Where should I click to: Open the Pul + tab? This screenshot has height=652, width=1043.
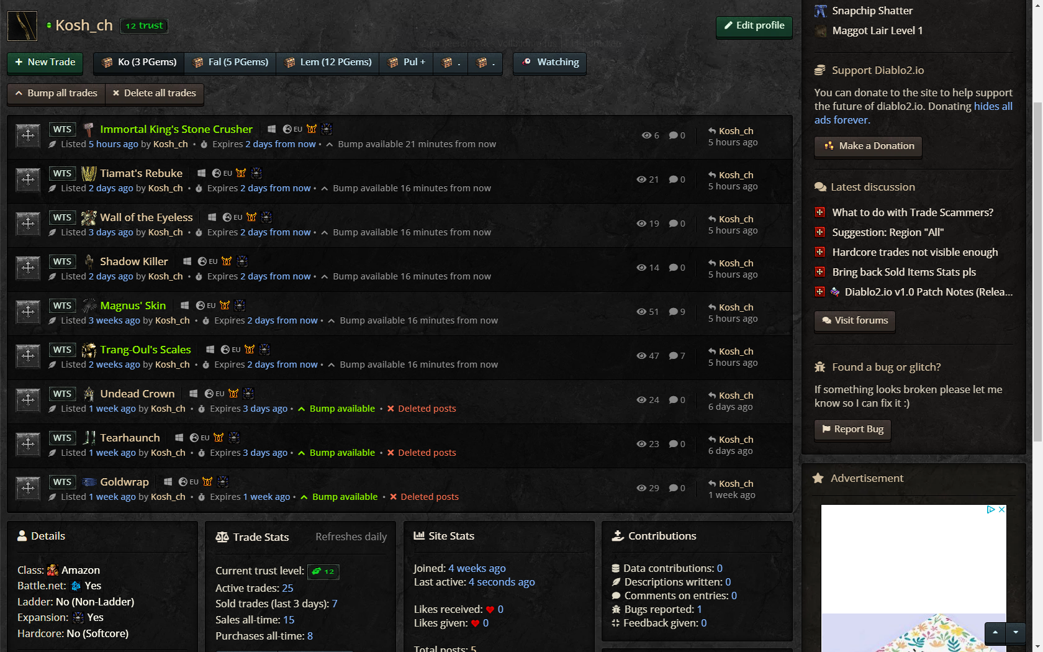pyautogui.click(x=407, y=62)
